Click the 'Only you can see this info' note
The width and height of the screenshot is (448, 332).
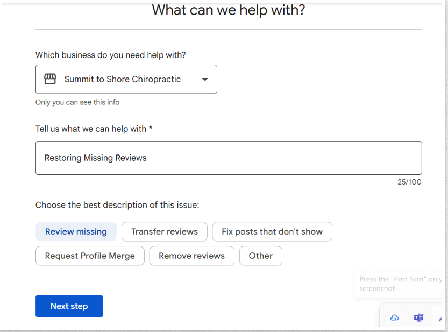[77, 102]
